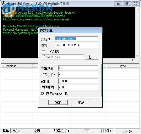Viewport: 141px width, 134px height.
Task: Close the Hscan window
Action: pos(135,4)
